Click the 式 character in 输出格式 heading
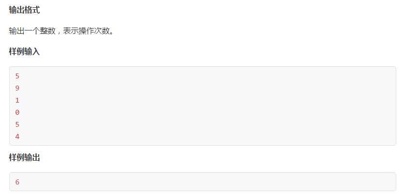The width and height of the screenshot is (402, 195). tap(36, 10)
